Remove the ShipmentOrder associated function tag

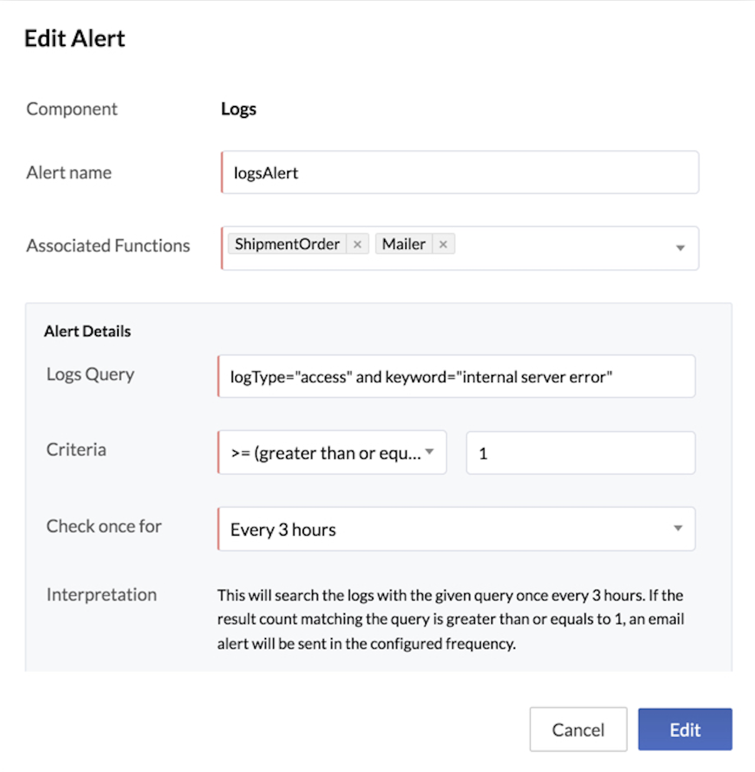tap(357, 244)
